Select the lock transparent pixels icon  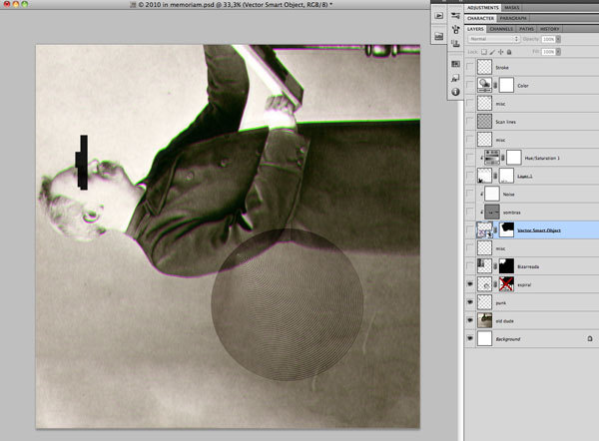point(482,51)
